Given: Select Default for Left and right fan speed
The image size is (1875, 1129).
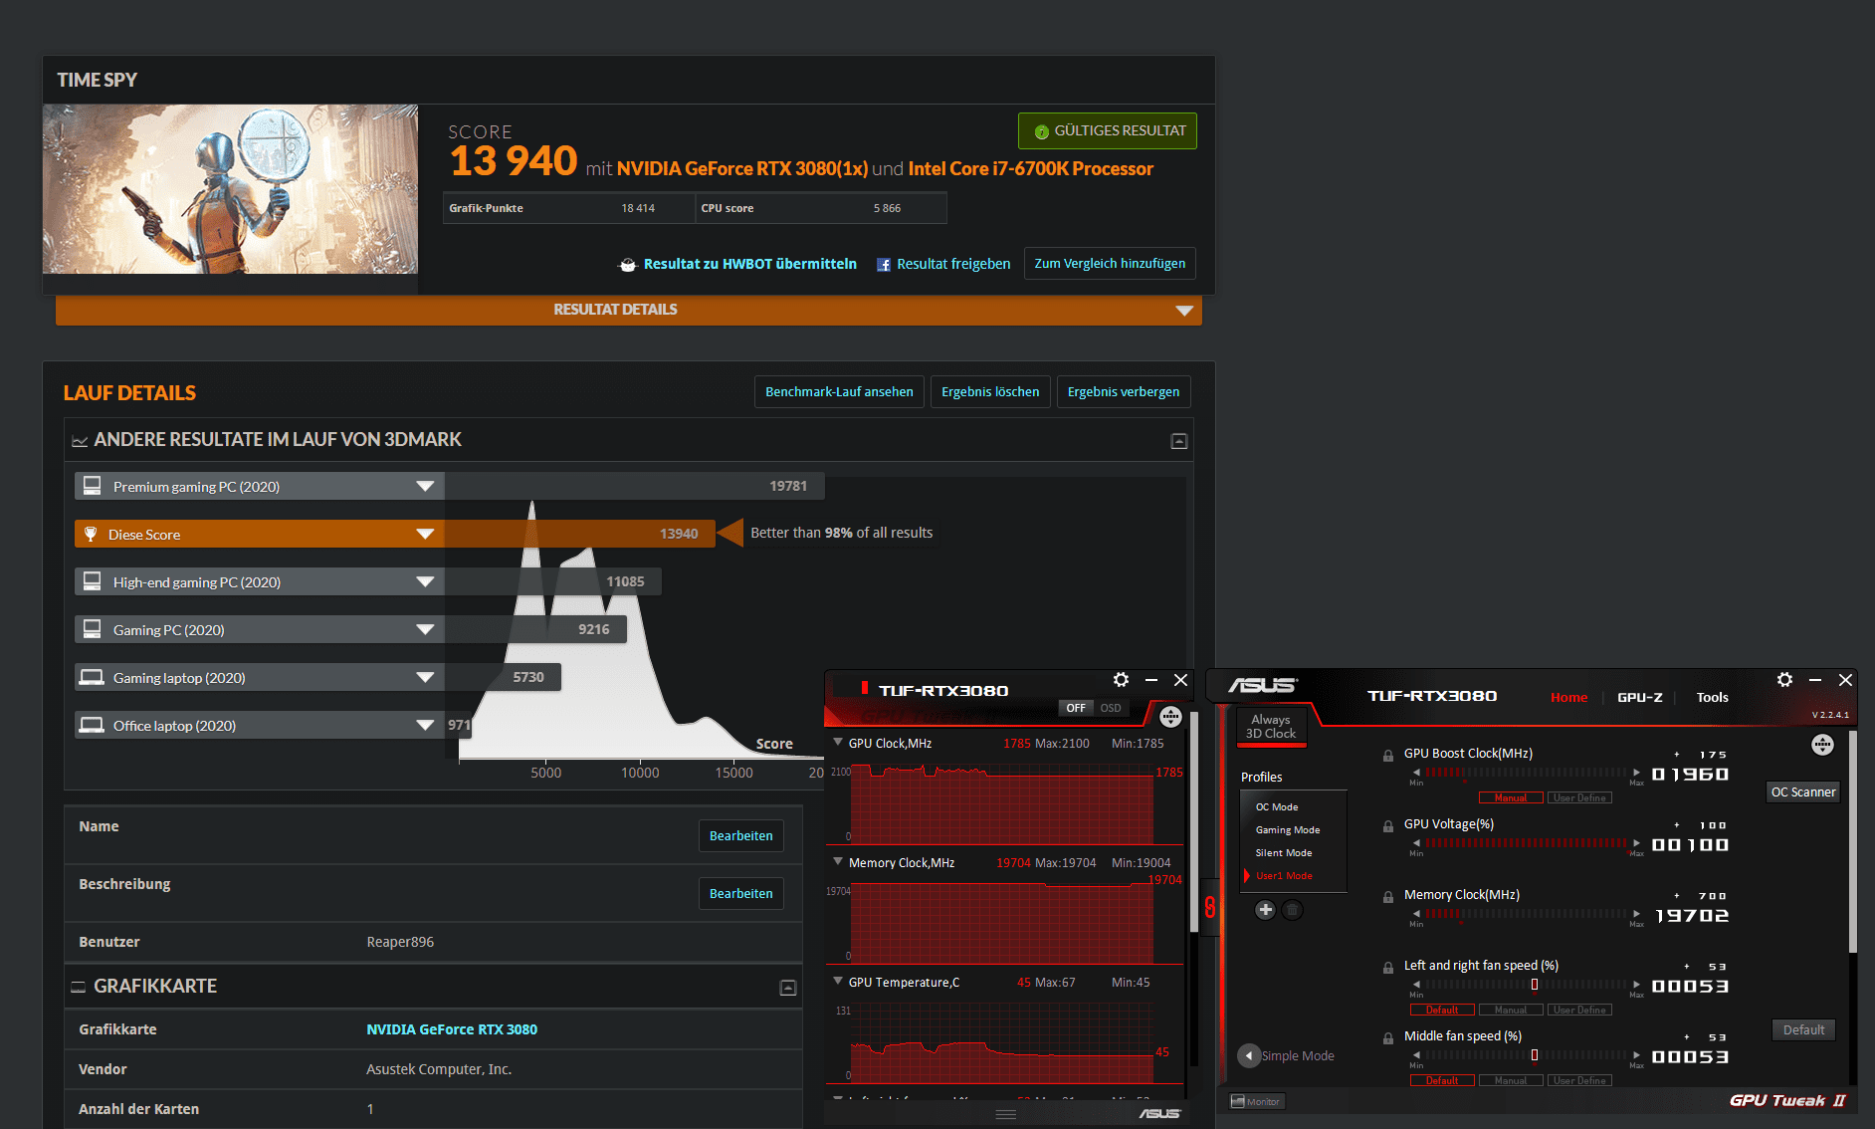Looking at the screenshot, I should click(1442, 1010).
